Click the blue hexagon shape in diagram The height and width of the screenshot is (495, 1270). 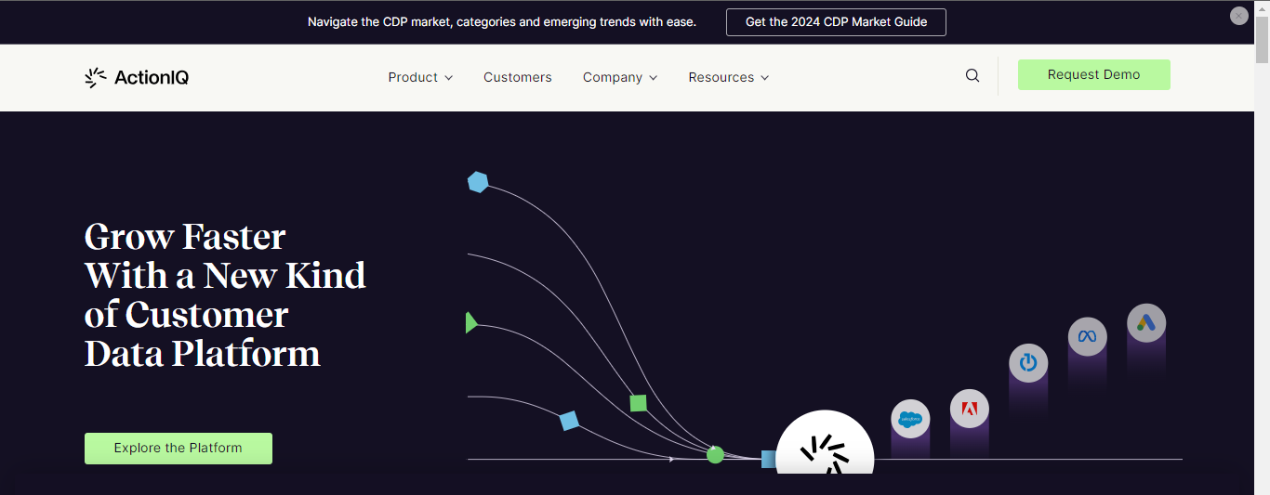(x=478, y=182)
